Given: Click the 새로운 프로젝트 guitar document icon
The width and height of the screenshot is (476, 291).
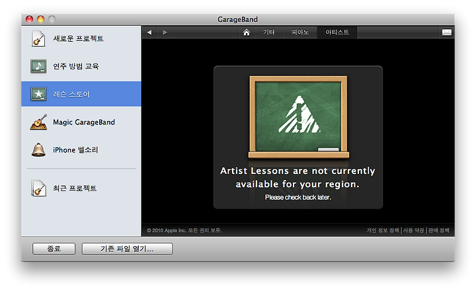Looking at the screenshot, I should point(38,38).
